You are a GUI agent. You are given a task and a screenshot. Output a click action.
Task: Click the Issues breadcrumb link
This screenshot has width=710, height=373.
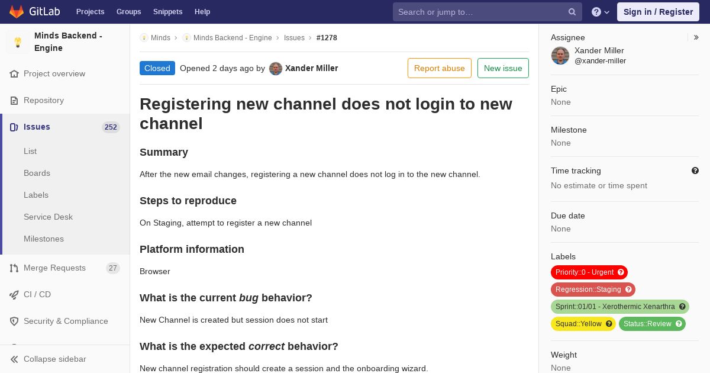[x=294, y=38]
